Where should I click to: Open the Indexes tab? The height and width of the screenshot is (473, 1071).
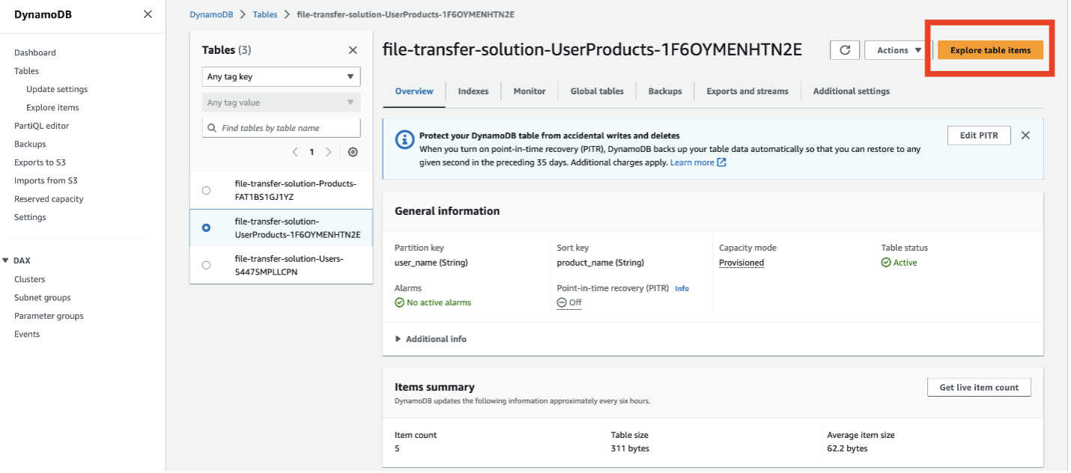tap(473, 91)
